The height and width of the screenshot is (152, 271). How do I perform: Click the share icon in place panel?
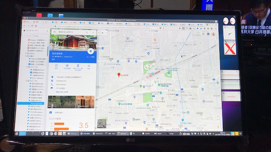coord(88,67)
